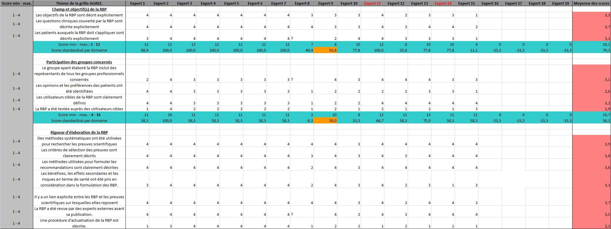Select the 75,0 standardized score under Expert 13

click(419, 121)
